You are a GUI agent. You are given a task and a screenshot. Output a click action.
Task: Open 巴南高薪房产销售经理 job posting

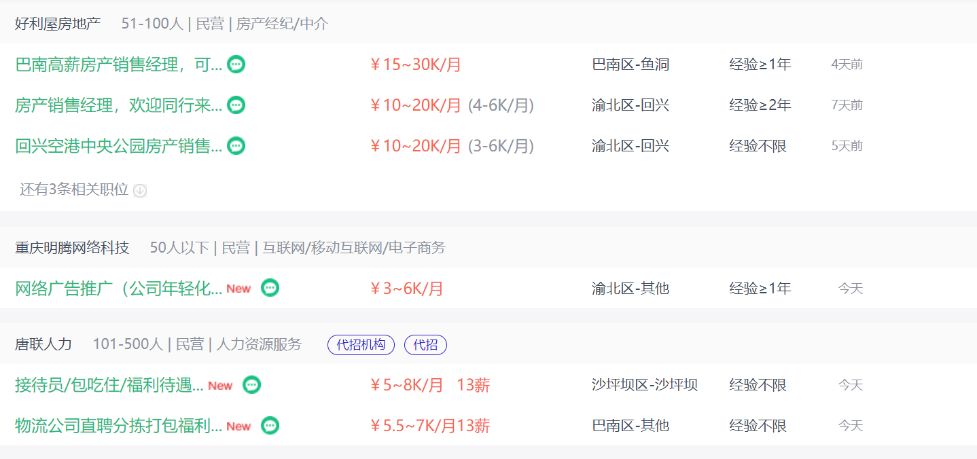click(x=119, y=65)
